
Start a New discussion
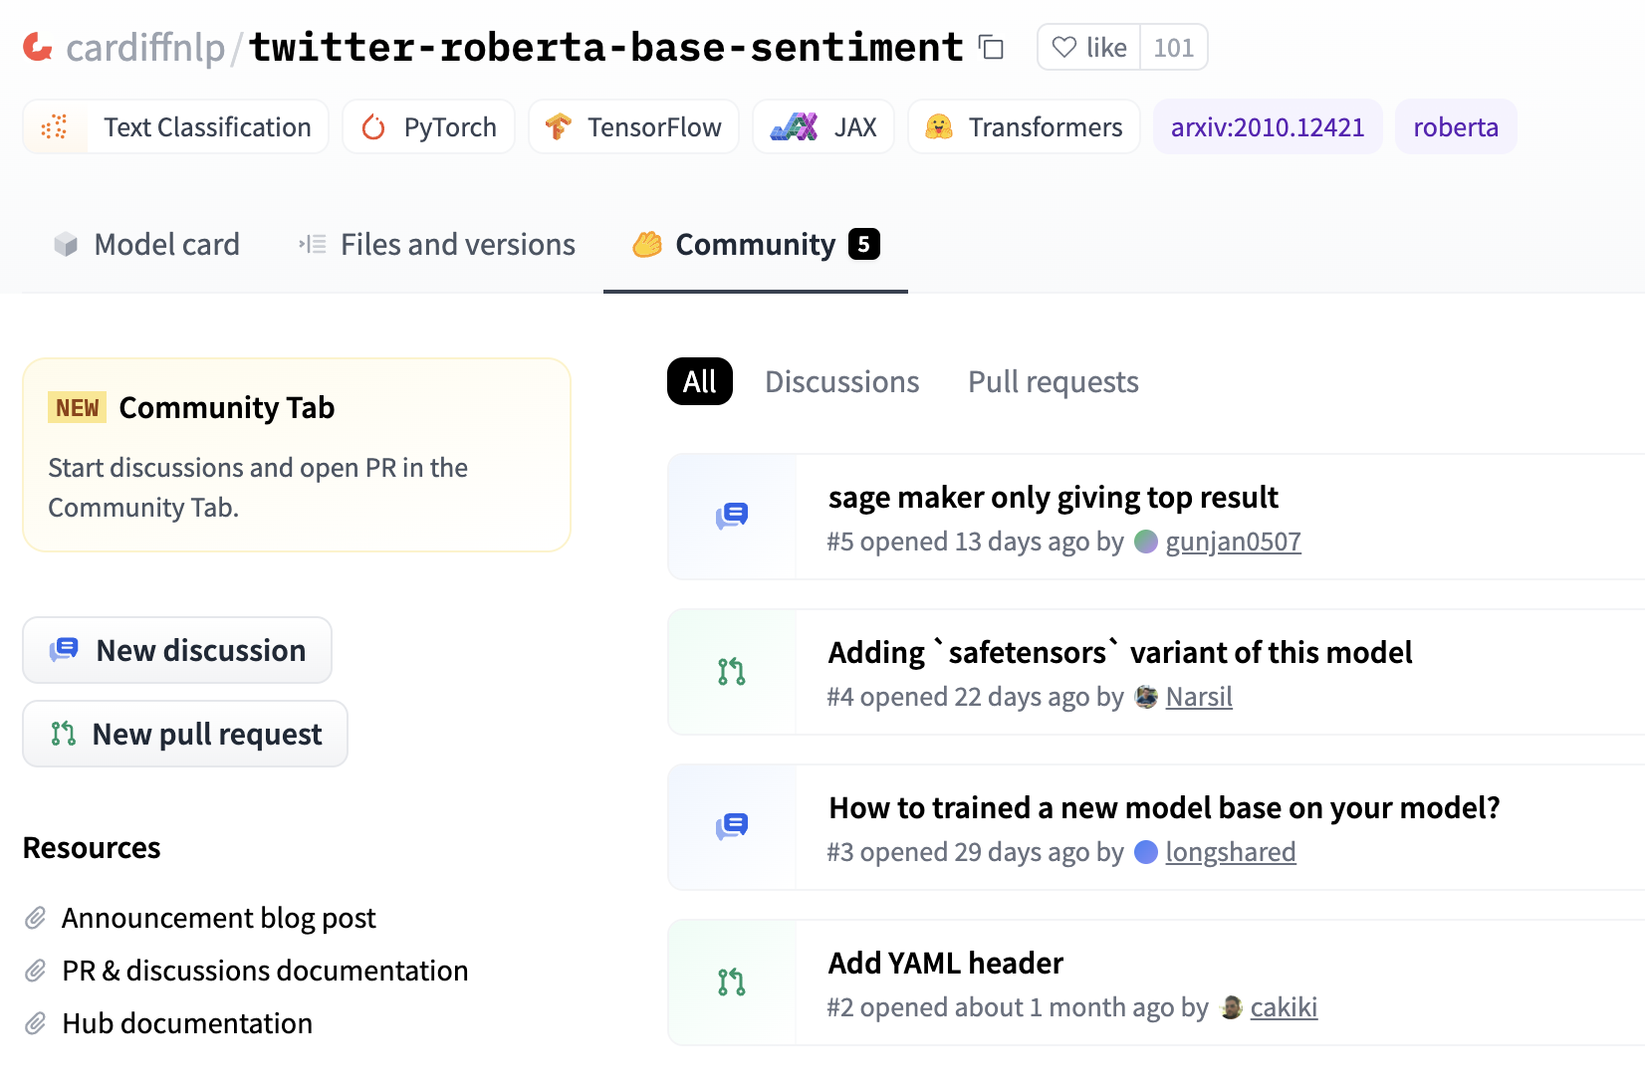177,650
